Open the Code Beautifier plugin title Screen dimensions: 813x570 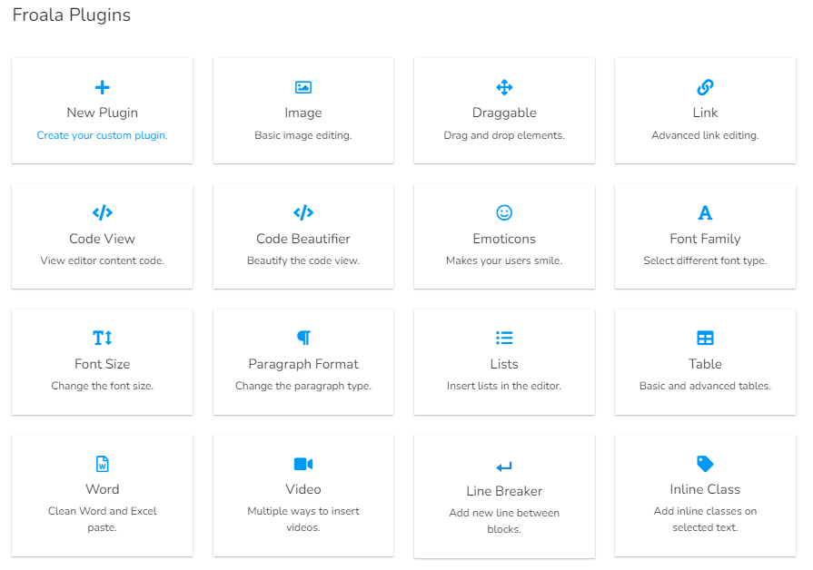[303, 239]
